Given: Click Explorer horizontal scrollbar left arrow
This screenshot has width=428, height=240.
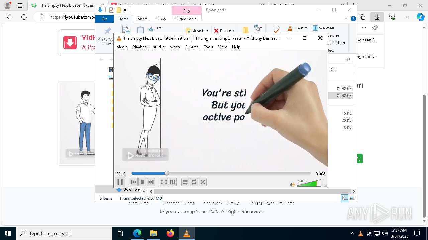Looking at the screenshot, I should point(151,191).
